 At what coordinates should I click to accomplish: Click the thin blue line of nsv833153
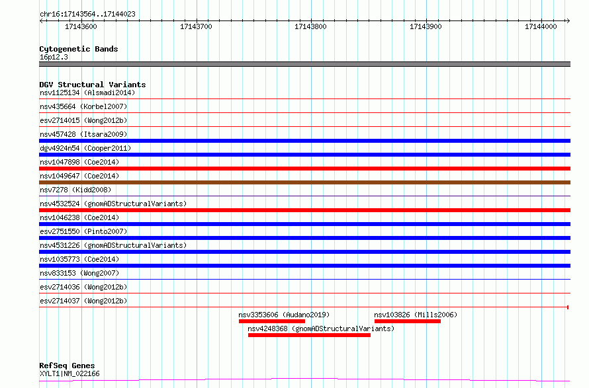coord(304,279)
